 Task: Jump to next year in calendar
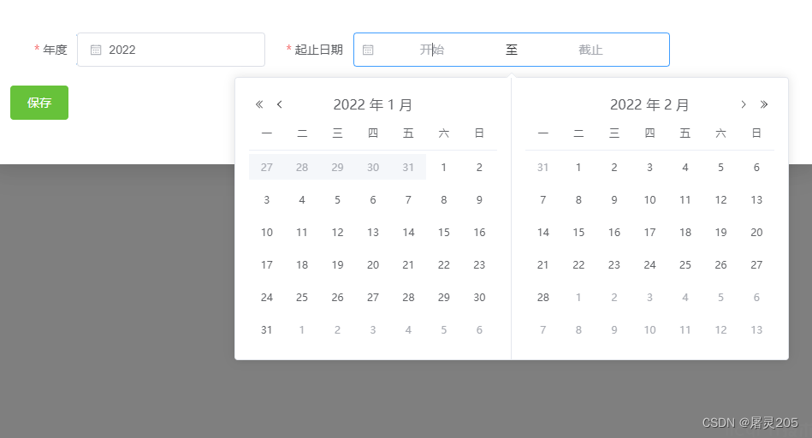click(764, 104)
